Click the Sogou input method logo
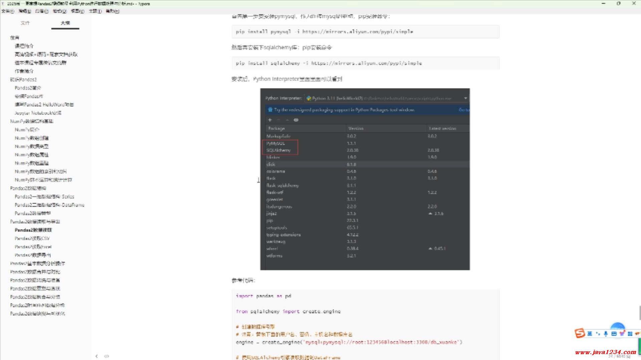Viewport: 641px width, 360px height. [580, 333]
